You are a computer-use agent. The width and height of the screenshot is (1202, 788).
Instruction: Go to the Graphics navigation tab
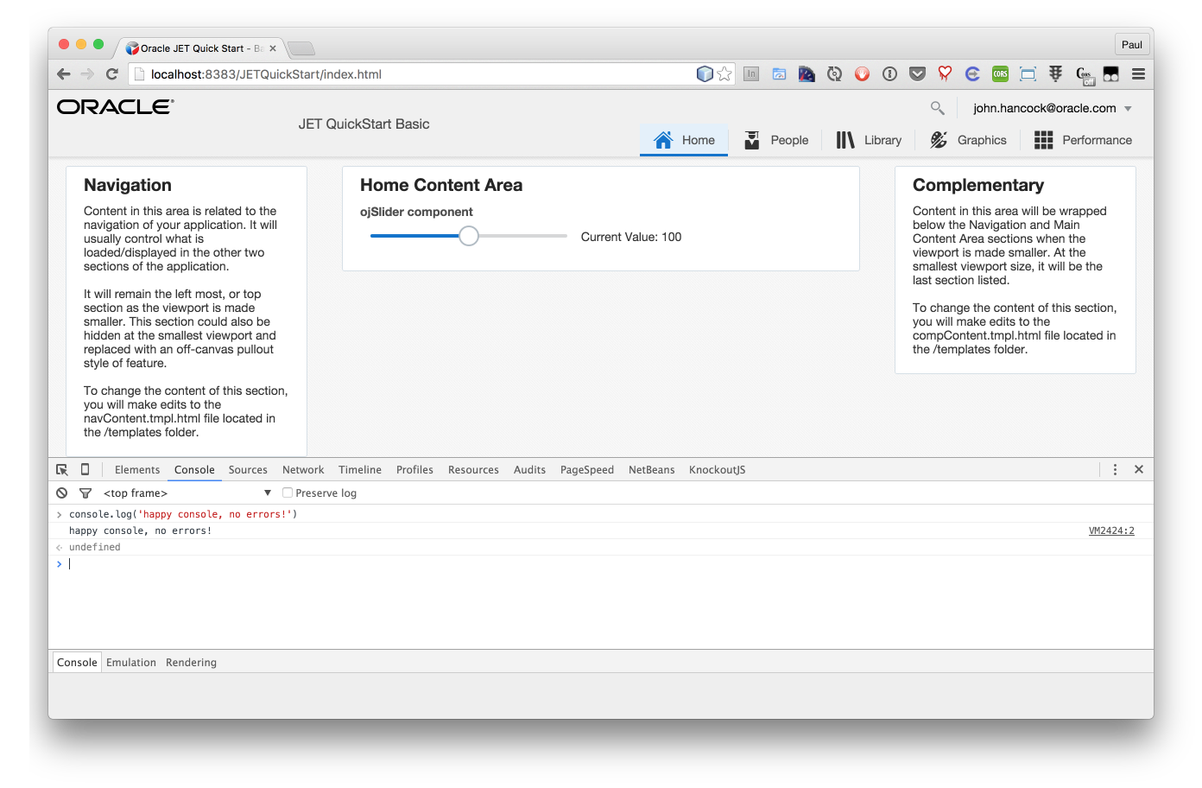[x=968, y=140]
